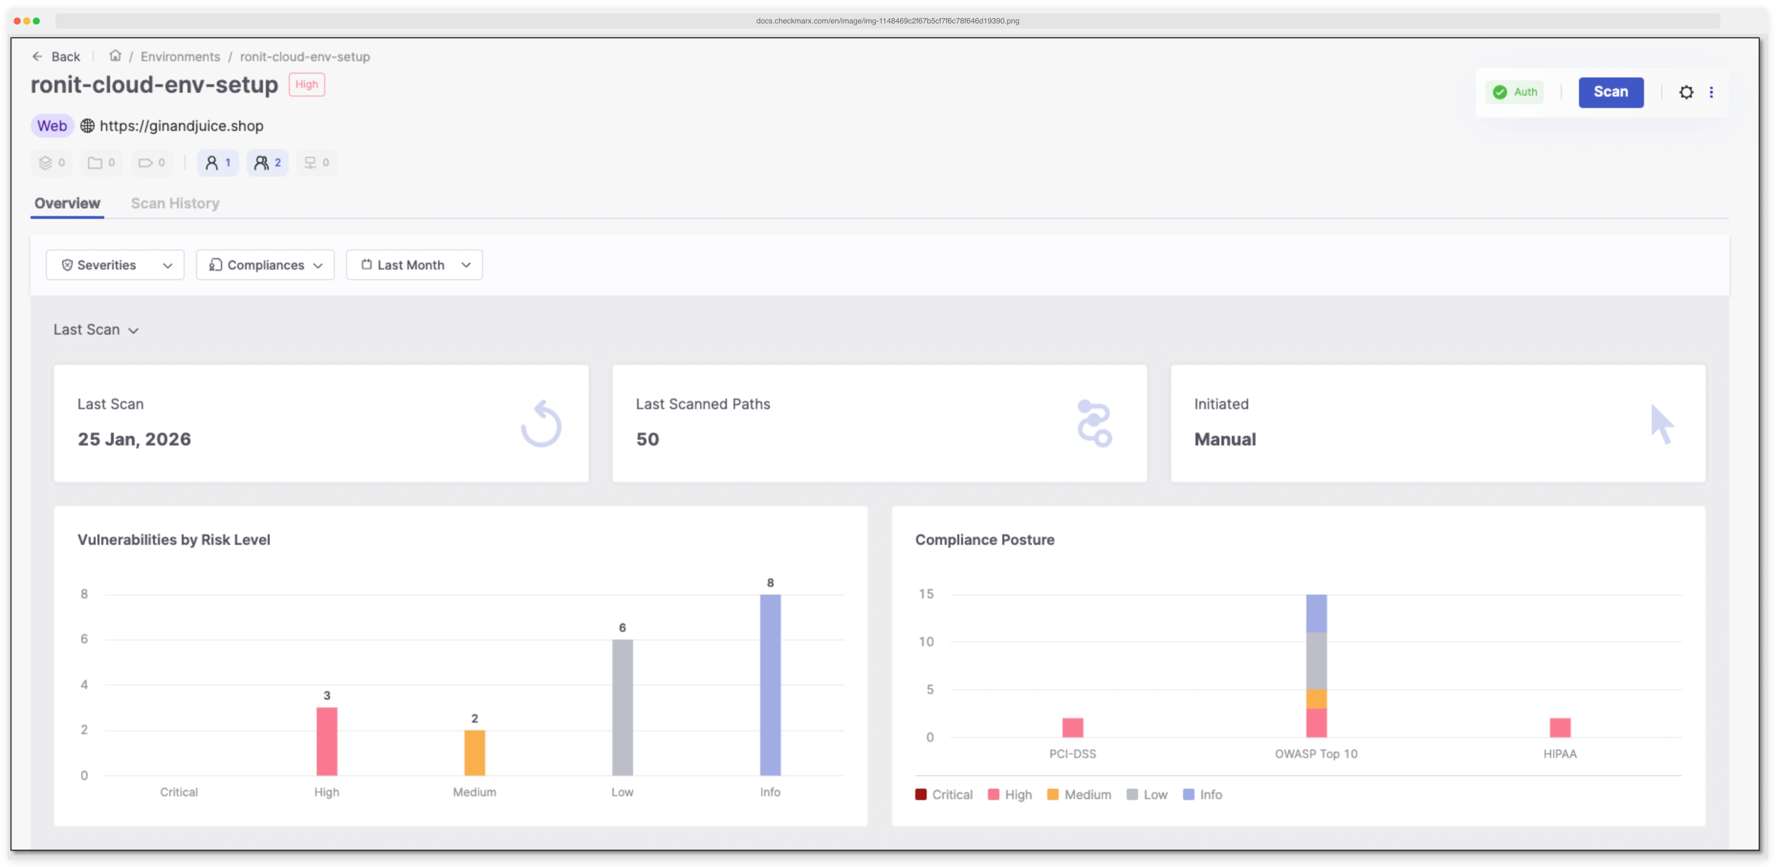Expand the Last Scan selector chevron

tap(134, 330)
